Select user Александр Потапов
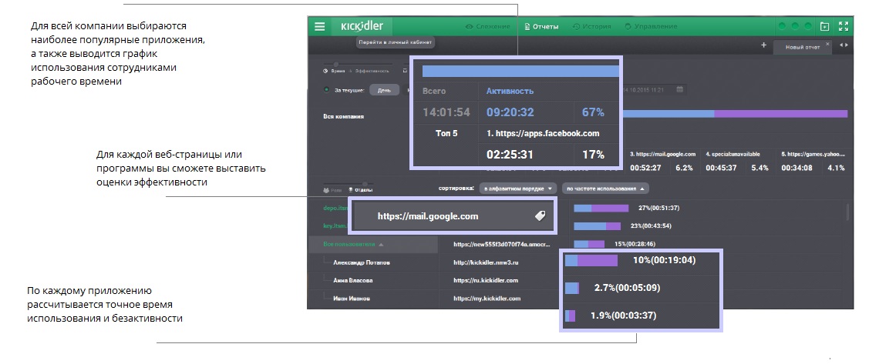Viewport: 879px width, 364px height. pyautogui.click(x=361, y=262)
